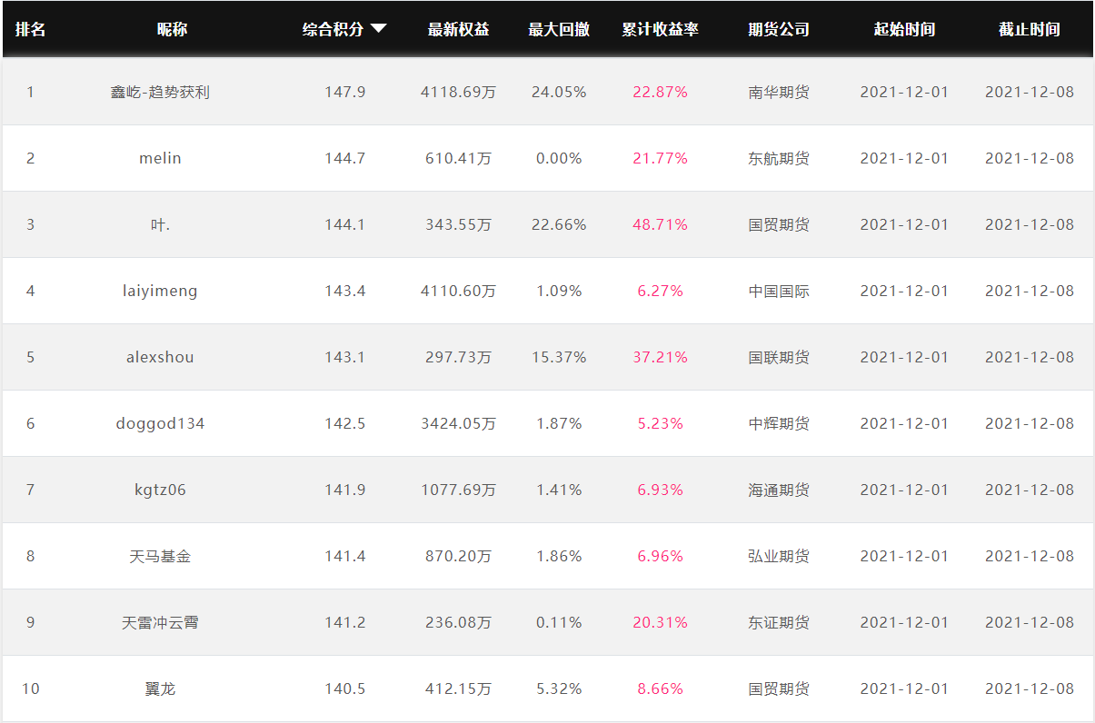The image size is (1095, 723).
Task: Click futures company 南华期货
Action: (779, 92)
